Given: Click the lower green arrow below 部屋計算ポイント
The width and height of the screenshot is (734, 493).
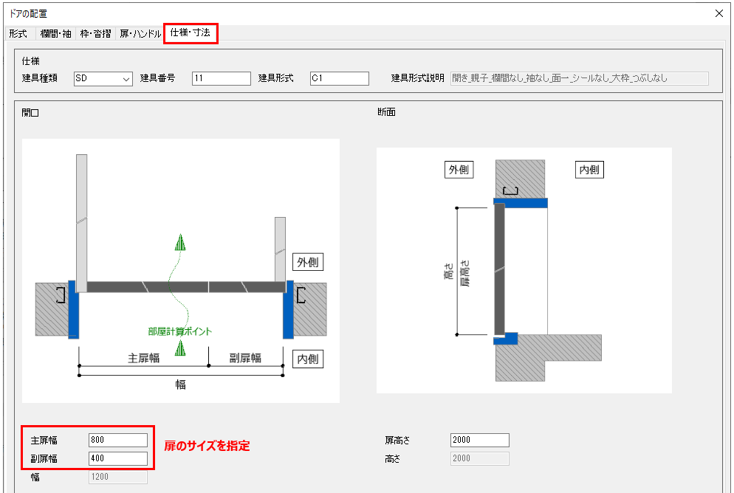Looking at the screenshot, I should click(179, 348).
